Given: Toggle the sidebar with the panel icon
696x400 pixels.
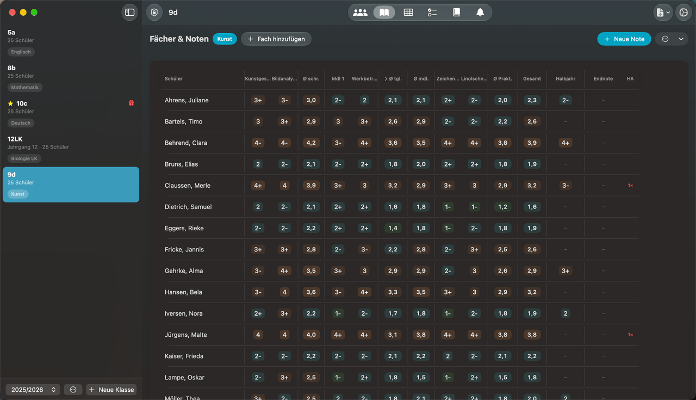Looking at the screenshot, I should pyautogui.click(x=129, y=12).
